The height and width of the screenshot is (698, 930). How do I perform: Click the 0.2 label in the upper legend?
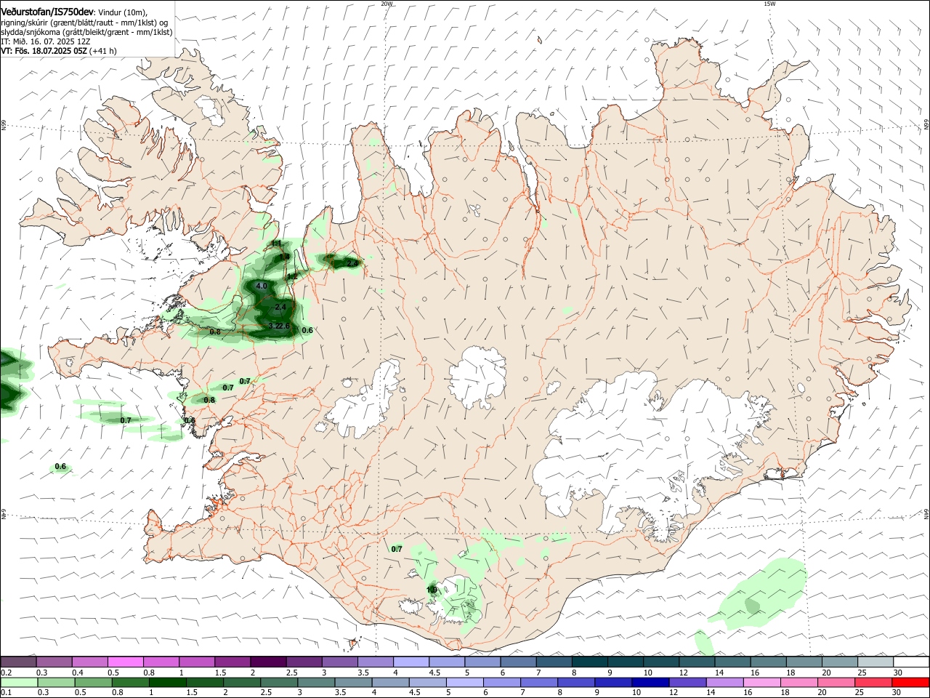(x=7, y=673)
